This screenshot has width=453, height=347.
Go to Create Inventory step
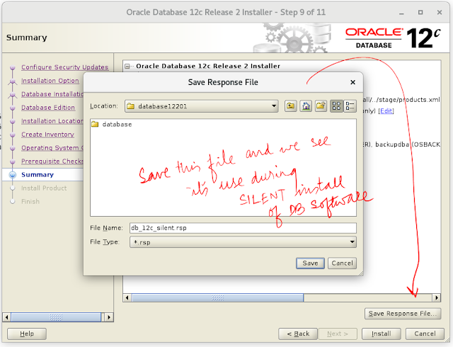pyautogui.click(x=47, y=135)
